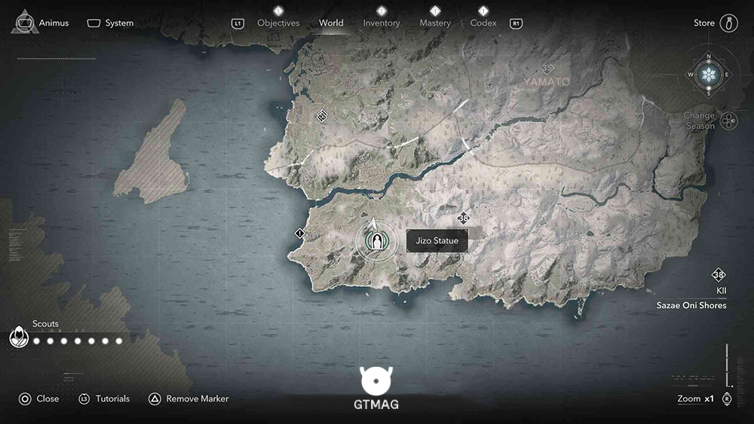The width and height of the screenshot is (754, 424).
Task: Click the patterned diamond marker in the northwest
Action: [322, 116]
